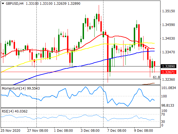Click the 27 Nov 08:00 time label
Image resolution: width=178 pixels, height=134 pixels.
[x=38, y=130]
